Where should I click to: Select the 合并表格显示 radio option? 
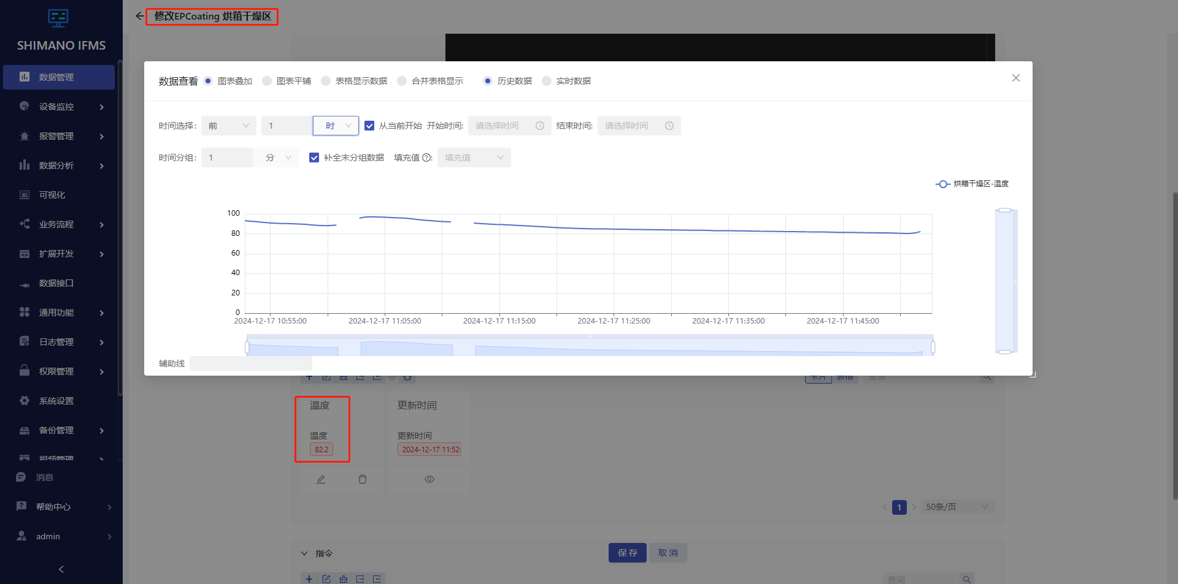click(x=402, y=81)
